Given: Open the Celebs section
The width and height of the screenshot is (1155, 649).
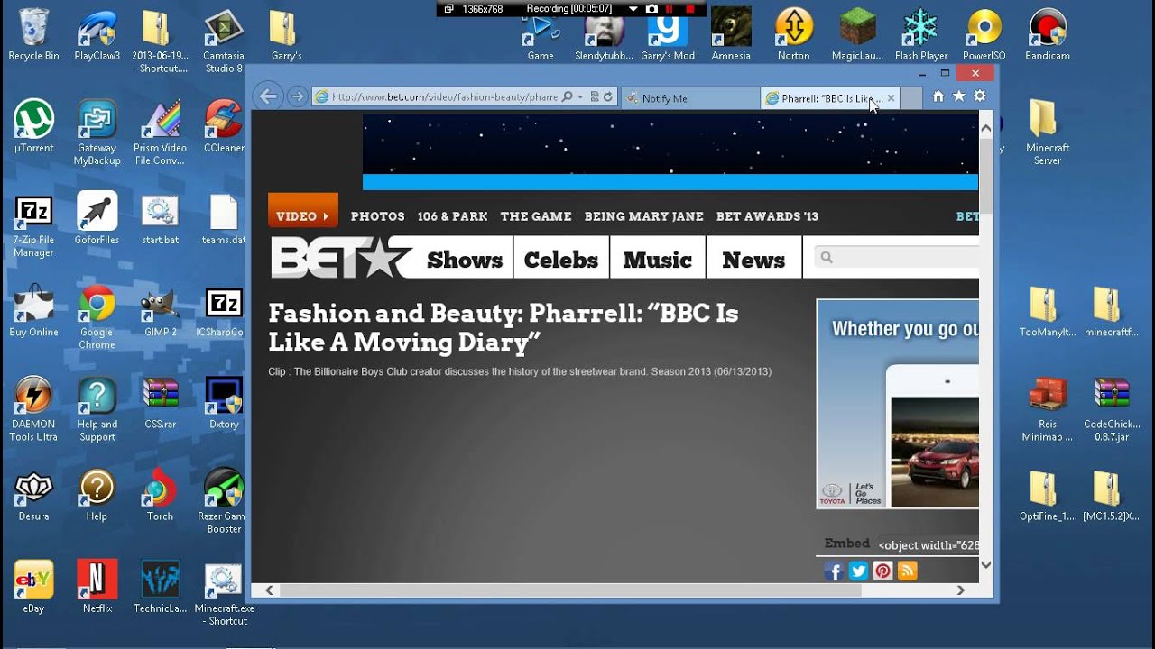Looking at the screenshot, I should coord(561,260).
